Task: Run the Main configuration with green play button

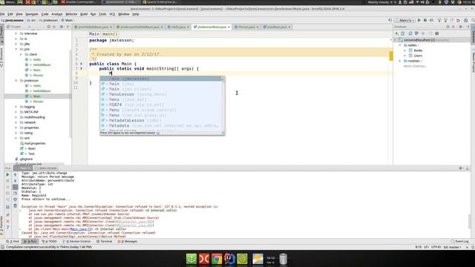Action: pyautogui.click(x=419, y=20)
